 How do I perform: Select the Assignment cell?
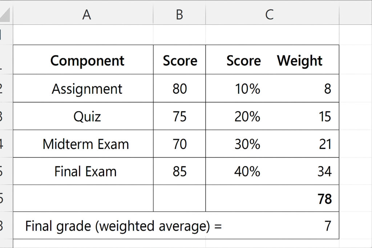pyautogui.click(x=83, y=89)
